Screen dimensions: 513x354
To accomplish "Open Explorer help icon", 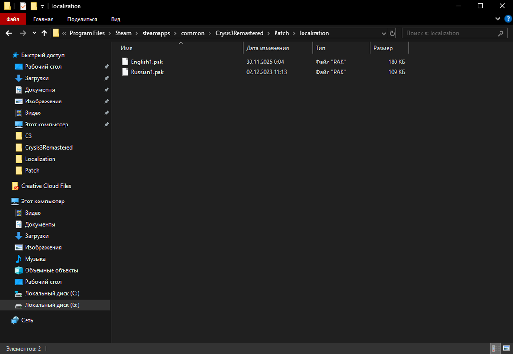I will pos(508,19).
